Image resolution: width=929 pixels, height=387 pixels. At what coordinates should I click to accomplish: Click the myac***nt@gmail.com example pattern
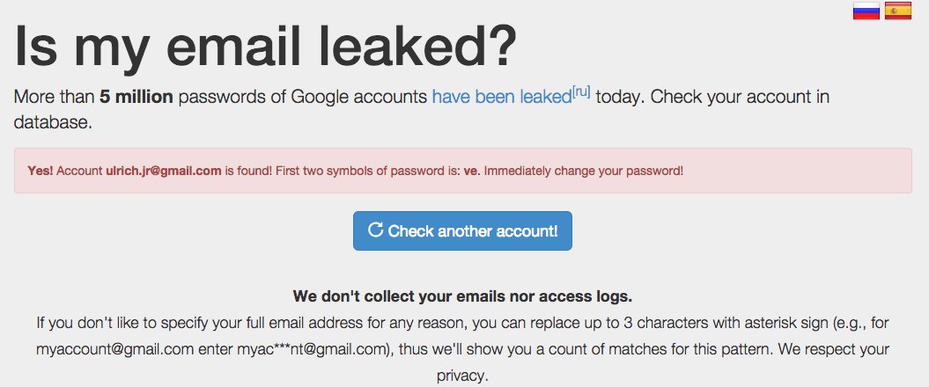313,349
